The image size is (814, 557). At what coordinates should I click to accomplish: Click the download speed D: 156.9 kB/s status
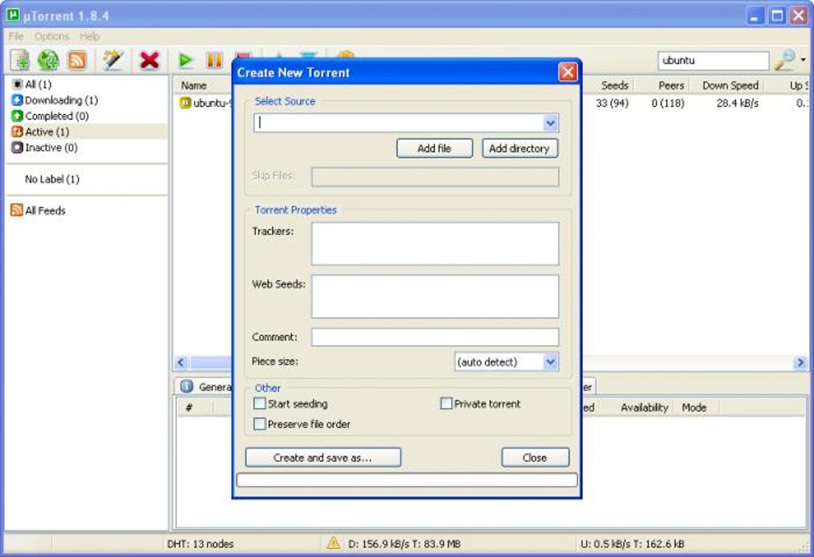point(405,543)
